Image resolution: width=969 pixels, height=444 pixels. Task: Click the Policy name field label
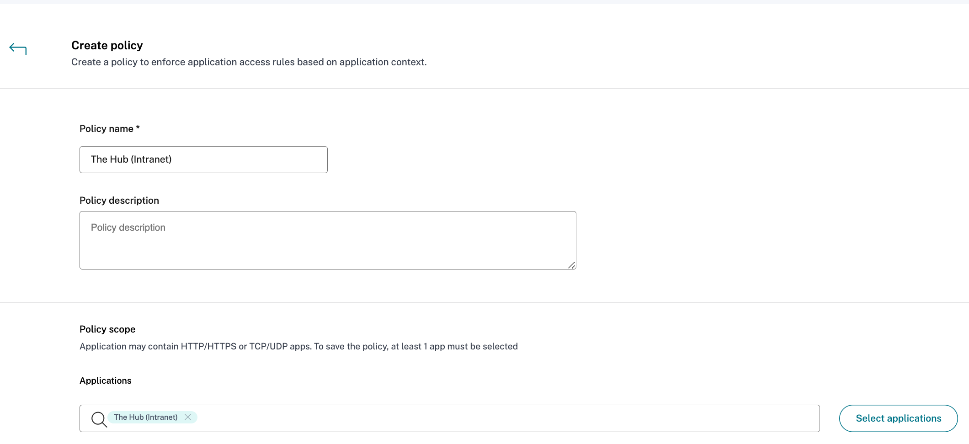106,129
